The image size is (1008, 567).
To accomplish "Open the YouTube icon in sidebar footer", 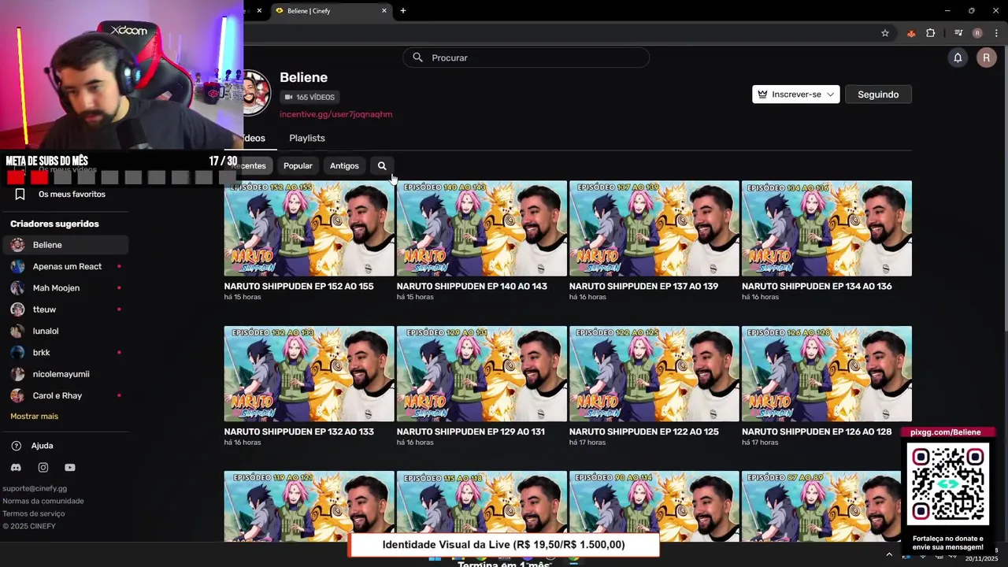I will [x=70, y=467].
